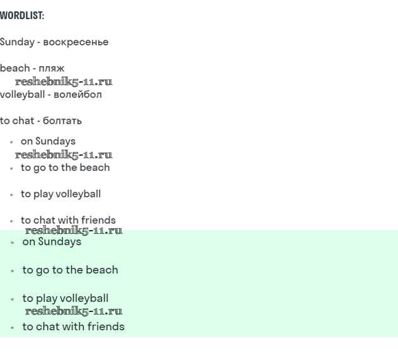
Task: Click 'to play volleyball' in the unhighlighted list
Action: tap(60, 194)
